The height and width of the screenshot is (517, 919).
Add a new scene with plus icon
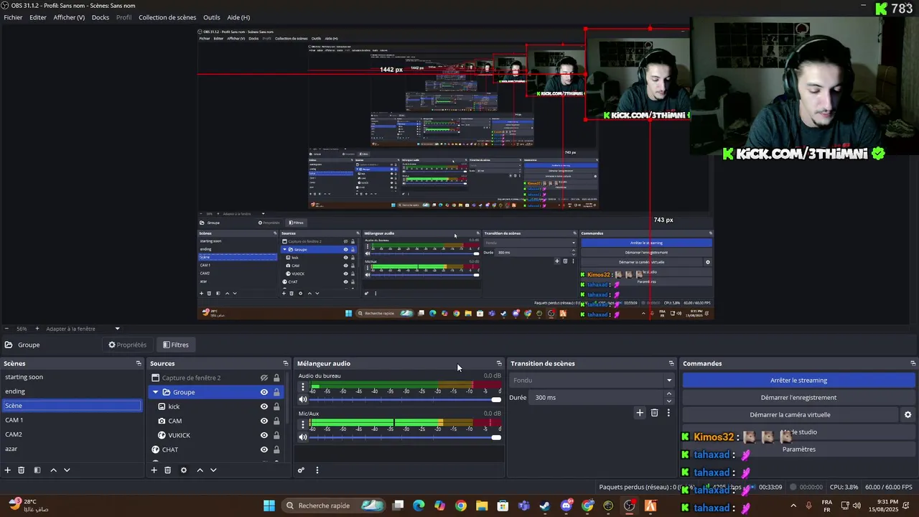pyautogui.click(x=8, y=470)
